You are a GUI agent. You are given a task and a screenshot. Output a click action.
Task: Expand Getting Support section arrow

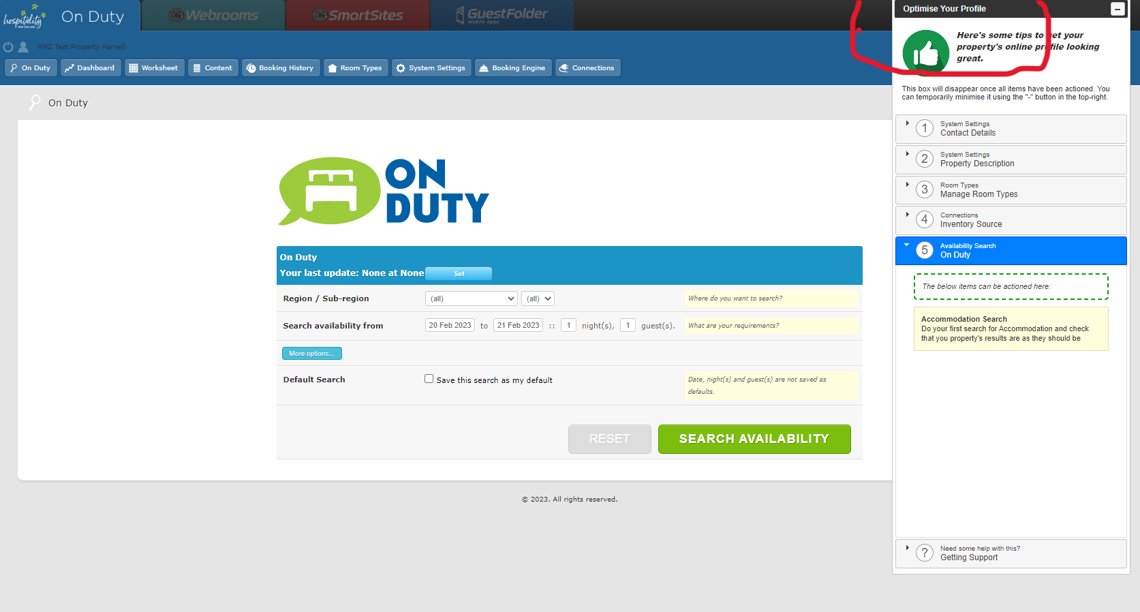907,547
